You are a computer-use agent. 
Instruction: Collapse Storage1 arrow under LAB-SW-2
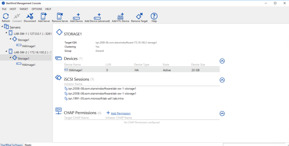point(10,58)
